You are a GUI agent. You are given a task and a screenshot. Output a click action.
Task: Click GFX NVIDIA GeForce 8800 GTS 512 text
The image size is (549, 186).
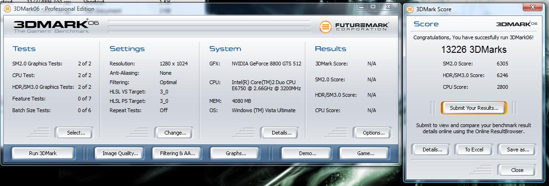click(x=266, y=64)
